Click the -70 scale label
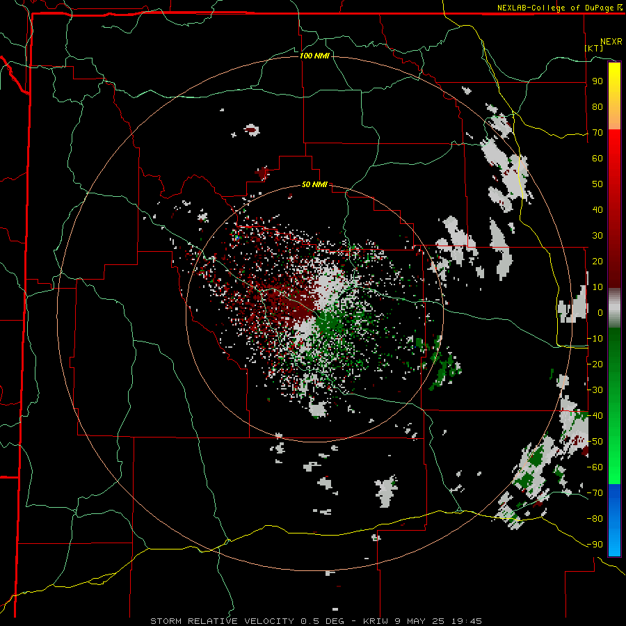This screenshot has height=626, width=626. [x=595, y=492]
